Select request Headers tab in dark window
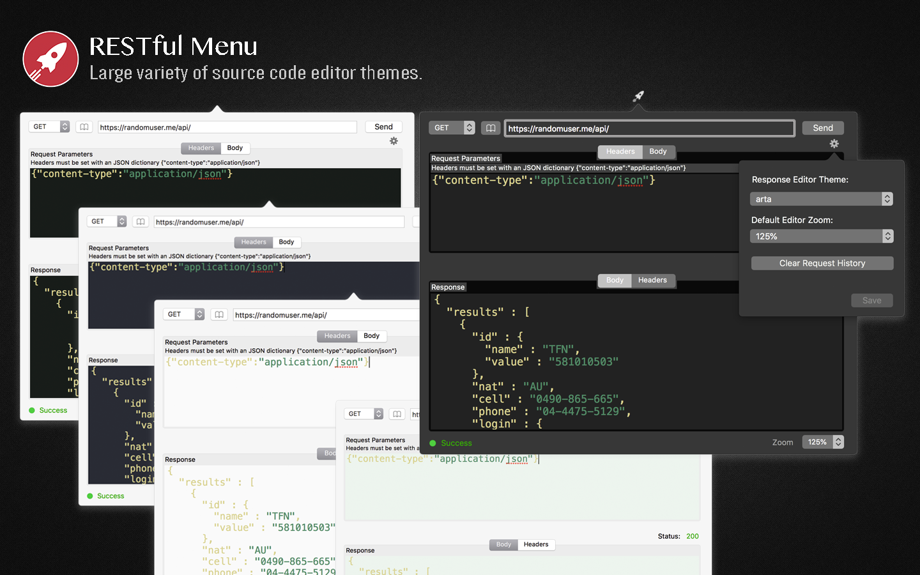The width and height of the screenshot is (920, 575). (620, 151)
